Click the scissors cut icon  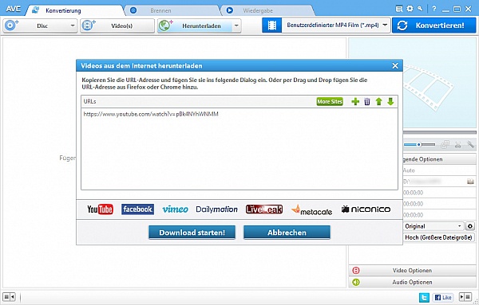point(457,145)
